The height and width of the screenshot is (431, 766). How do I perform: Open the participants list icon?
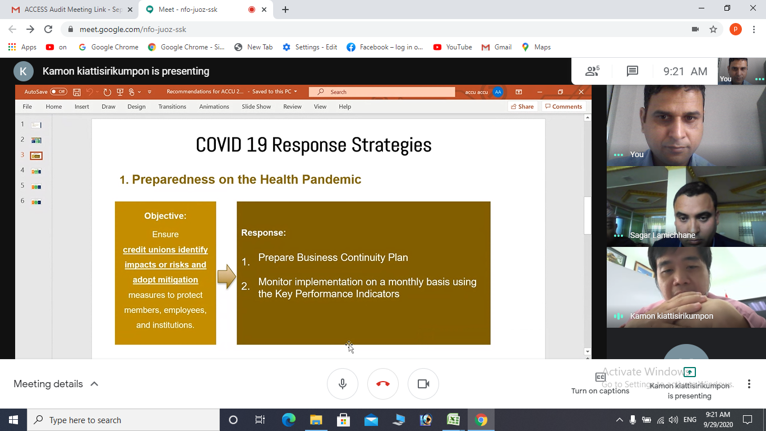[x=592, y=71]
